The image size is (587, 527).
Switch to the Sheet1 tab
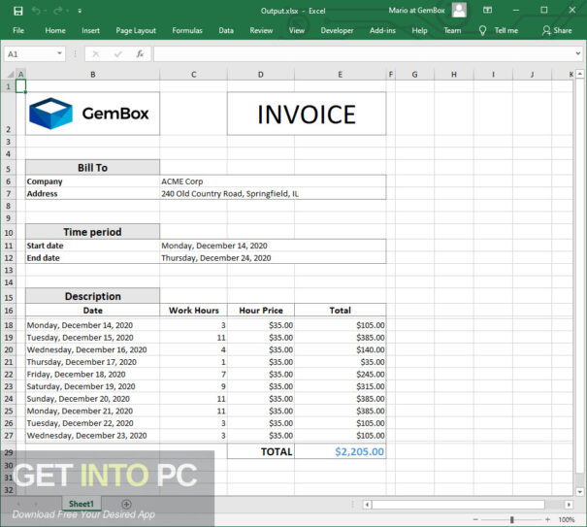[82, 504]
